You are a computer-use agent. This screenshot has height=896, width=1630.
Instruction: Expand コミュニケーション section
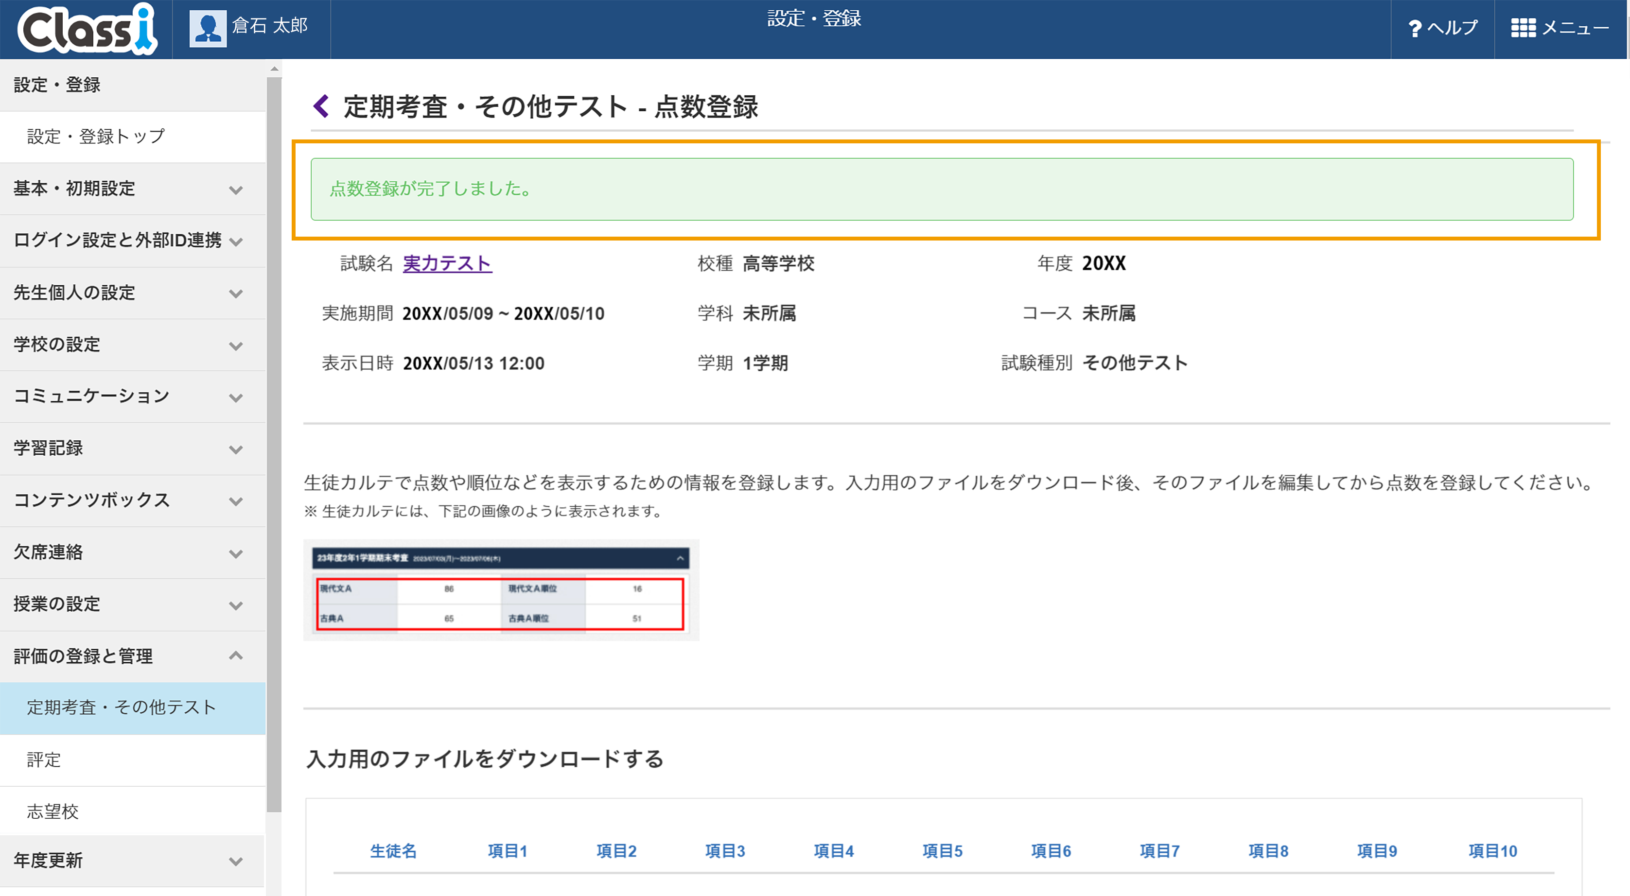coord(132,396)
